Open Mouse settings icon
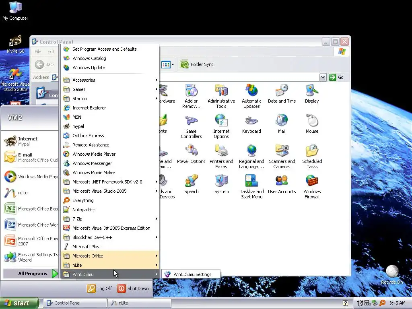The height and width of the screenshot is (309, 412). [x=312, y=124]
